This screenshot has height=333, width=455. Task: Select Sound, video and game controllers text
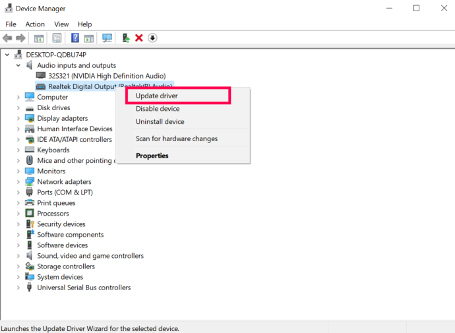point(90,256)
